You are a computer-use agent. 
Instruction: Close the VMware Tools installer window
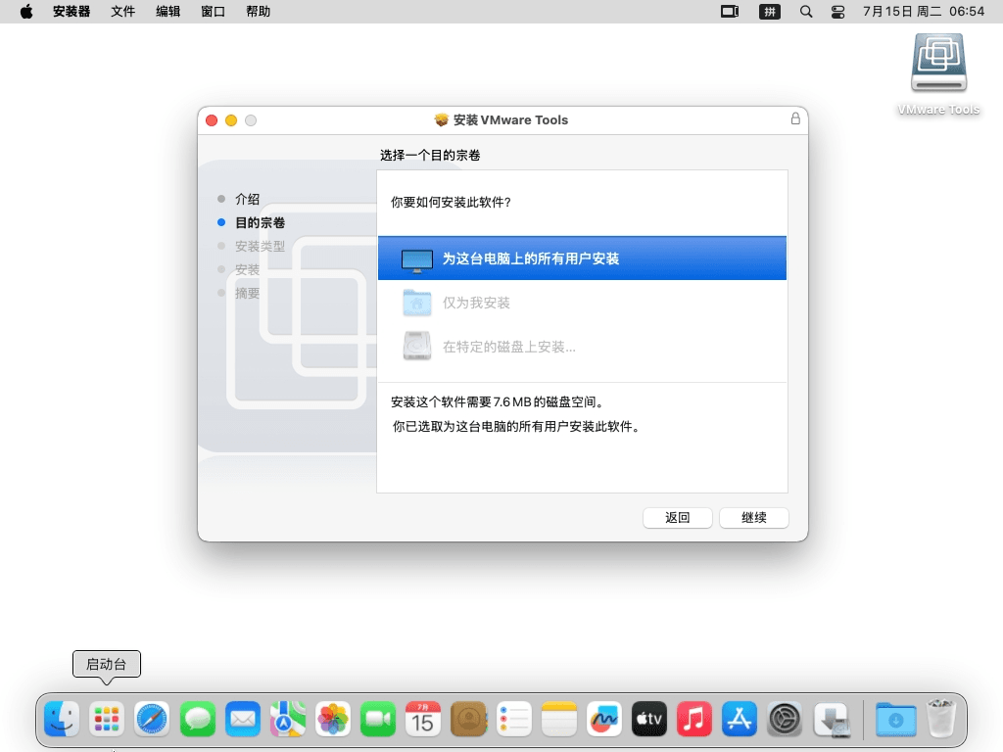pyautogui.click(x=212, y=120)
